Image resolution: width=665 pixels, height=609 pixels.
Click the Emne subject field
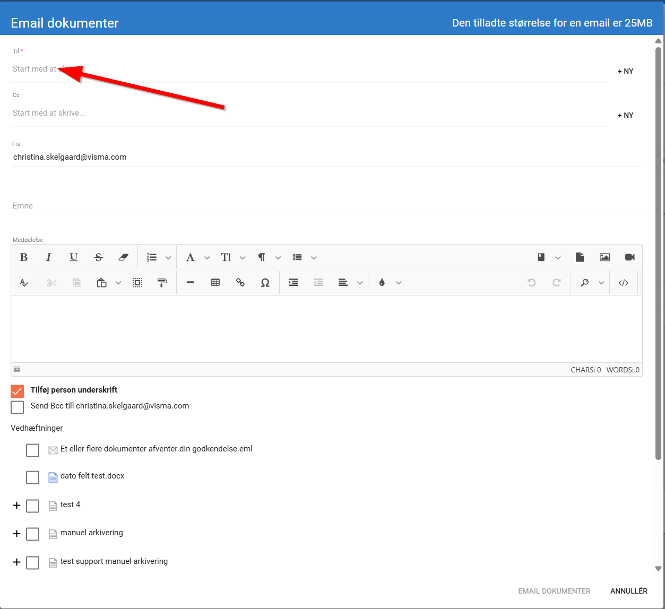[327, 206]
